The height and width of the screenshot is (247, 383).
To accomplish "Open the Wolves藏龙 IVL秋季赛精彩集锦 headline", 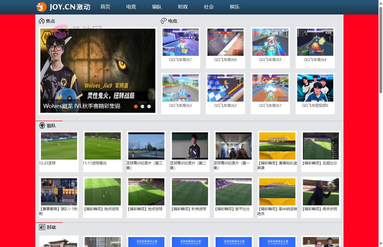I will [82, 106].
